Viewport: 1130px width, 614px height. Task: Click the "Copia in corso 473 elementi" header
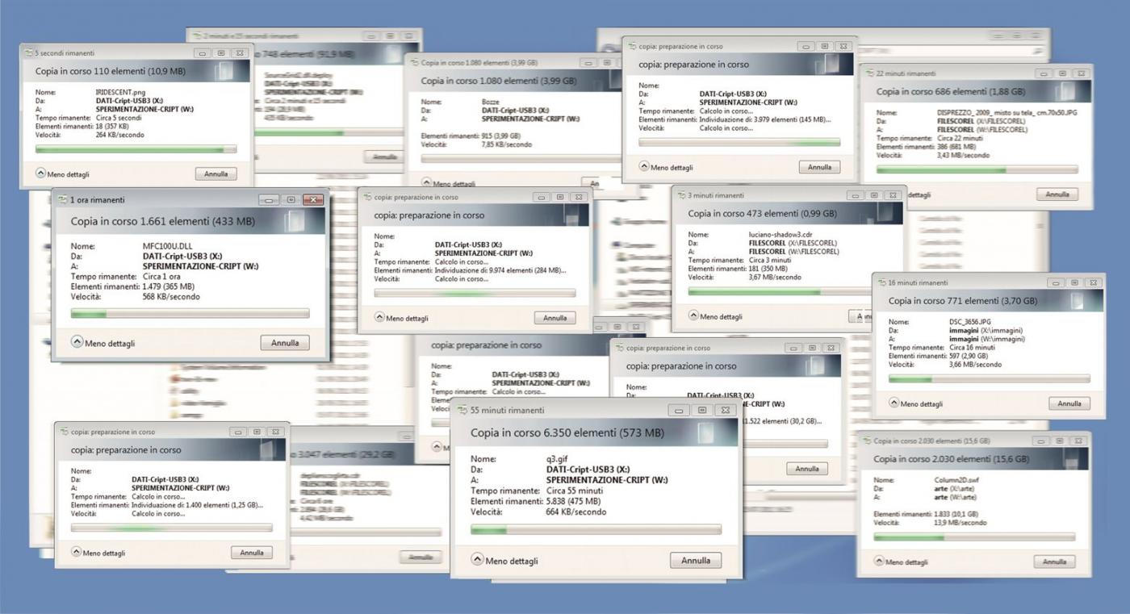click(x=762, y=214)
